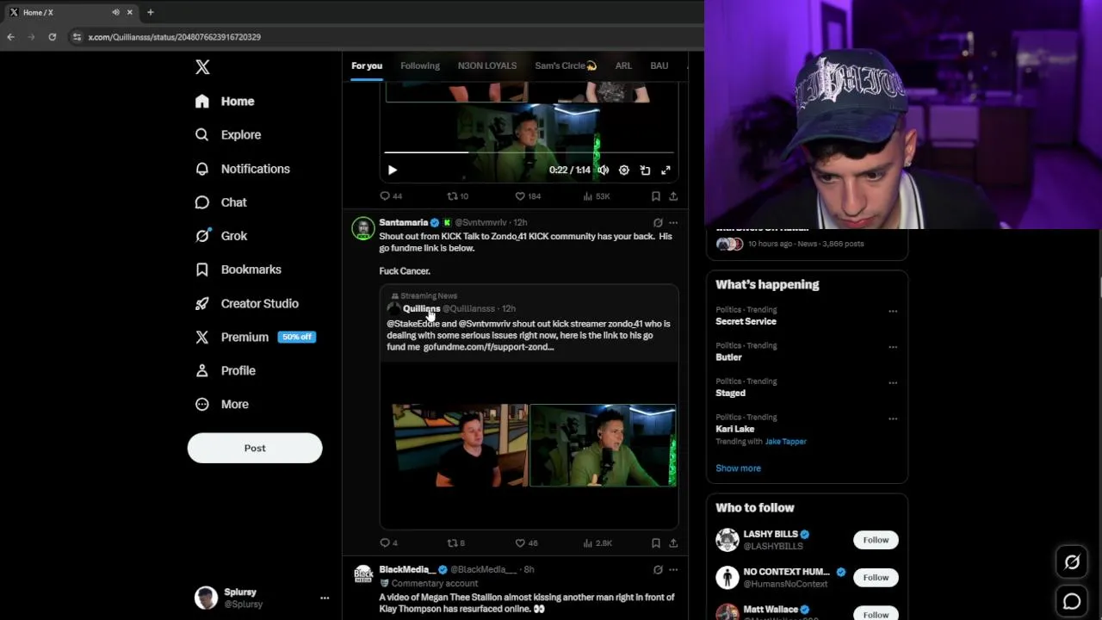Image resolution: width=1102 pixels, height=620 pixels.
Task: Play the video in top post
Action: point(392,170)
